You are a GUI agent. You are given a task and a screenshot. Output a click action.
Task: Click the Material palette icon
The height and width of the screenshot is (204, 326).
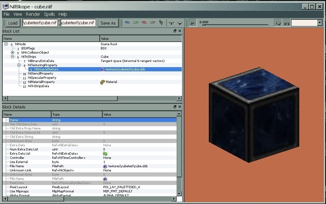click(x=103, y=82)
